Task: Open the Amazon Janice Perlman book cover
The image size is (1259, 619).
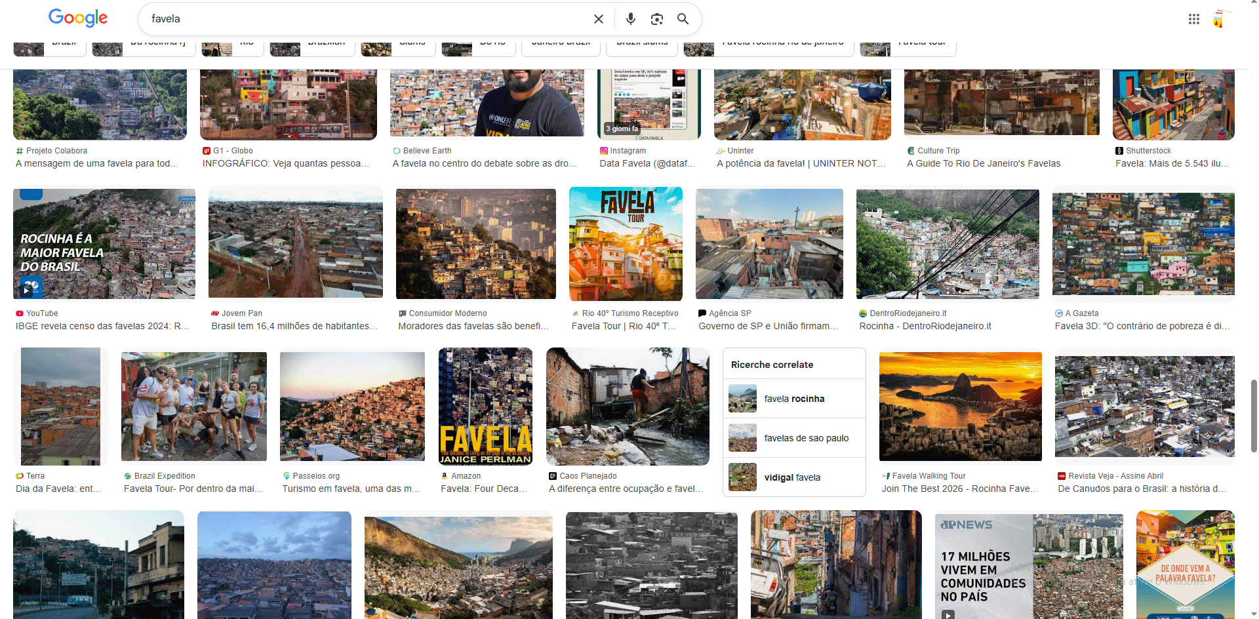Action: click(x=485, y=406)
